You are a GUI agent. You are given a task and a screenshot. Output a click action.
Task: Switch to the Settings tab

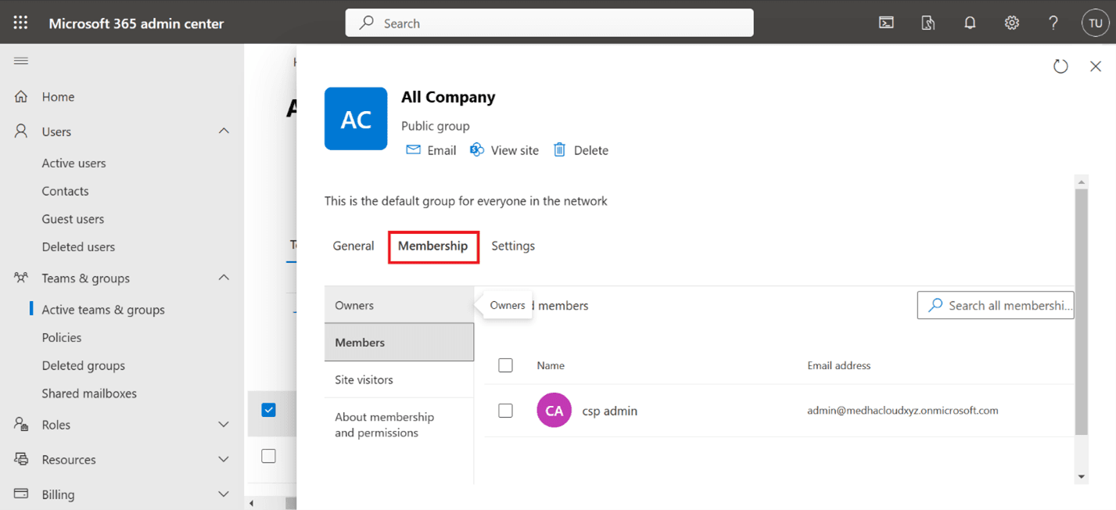pyautogui.click(x=513, y=245)
